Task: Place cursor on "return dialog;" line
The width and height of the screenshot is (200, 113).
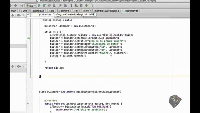Action: click(x=54, y=68)
